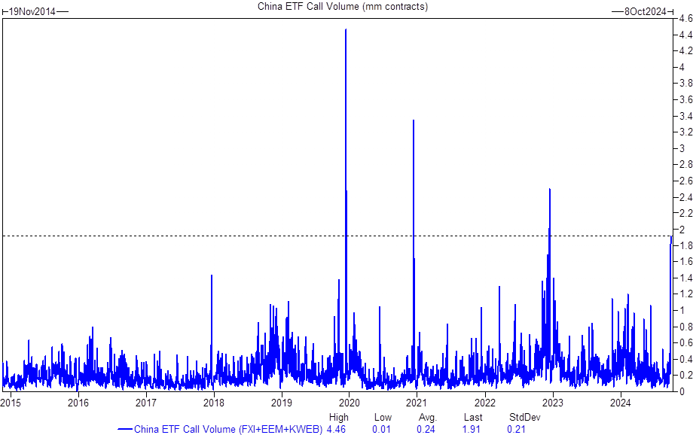Viewport: 693px width, 435px height.
Task: Click the 1.8 y-axis tick label
Action: pyautogui.click(x=686, y=245)
